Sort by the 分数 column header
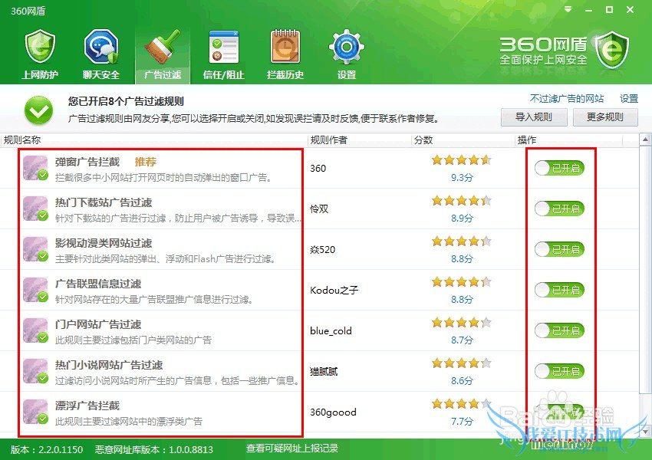 [x=423, y=140]
